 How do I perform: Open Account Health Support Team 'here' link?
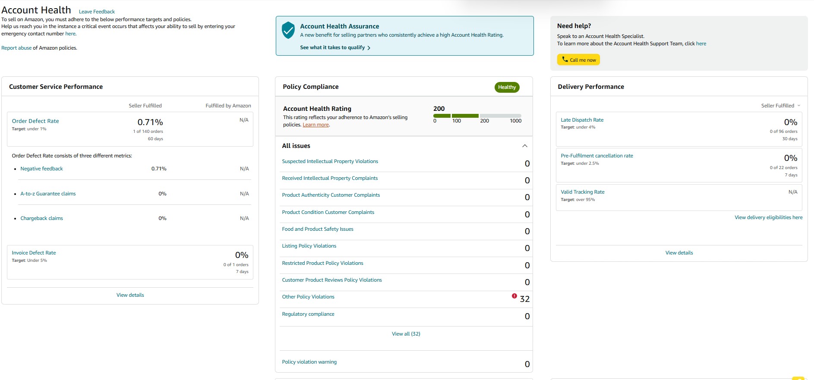tap(701, 44)
